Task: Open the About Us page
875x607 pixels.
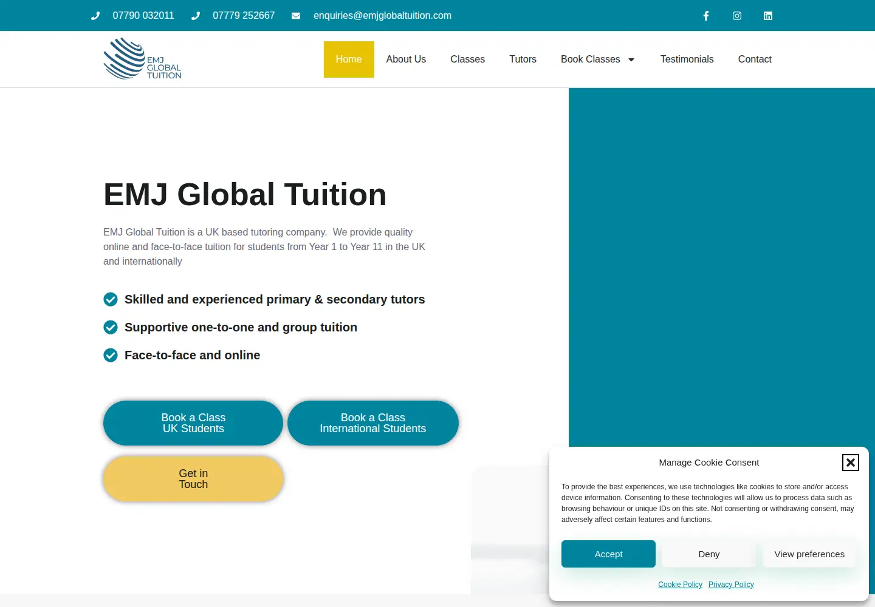Action: click(x=406, y=59)
